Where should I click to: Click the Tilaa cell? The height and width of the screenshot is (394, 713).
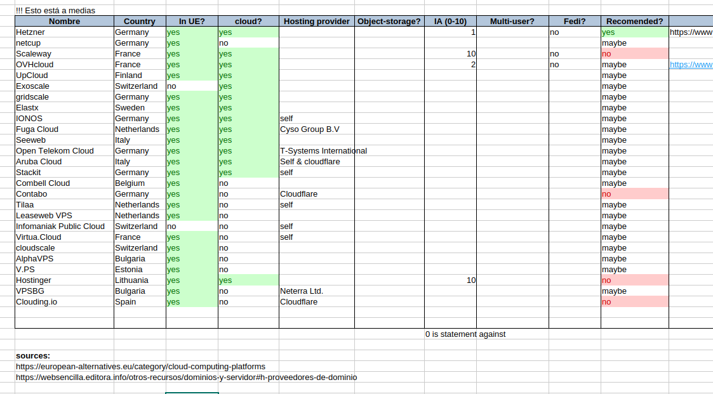(64, 205)
